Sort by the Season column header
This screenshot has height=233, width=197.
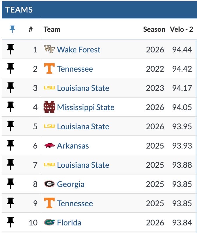154,29
